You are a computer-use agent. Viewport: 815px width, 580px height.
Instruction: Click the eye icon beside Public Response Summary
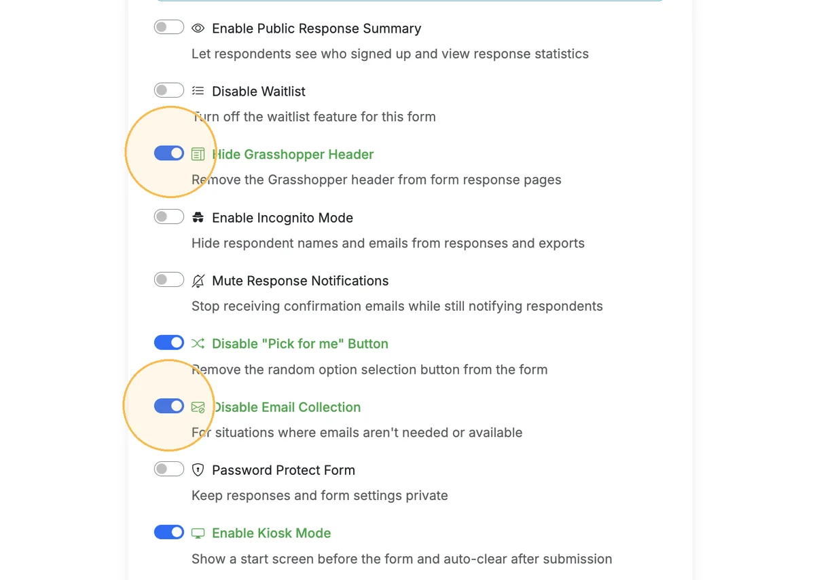tap(198, 28)
